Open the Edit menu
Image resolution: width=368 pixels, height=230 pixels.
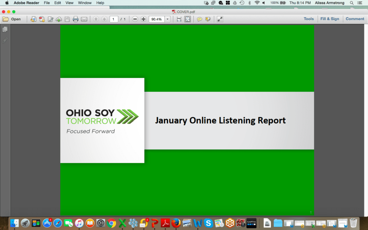[57, 3]
